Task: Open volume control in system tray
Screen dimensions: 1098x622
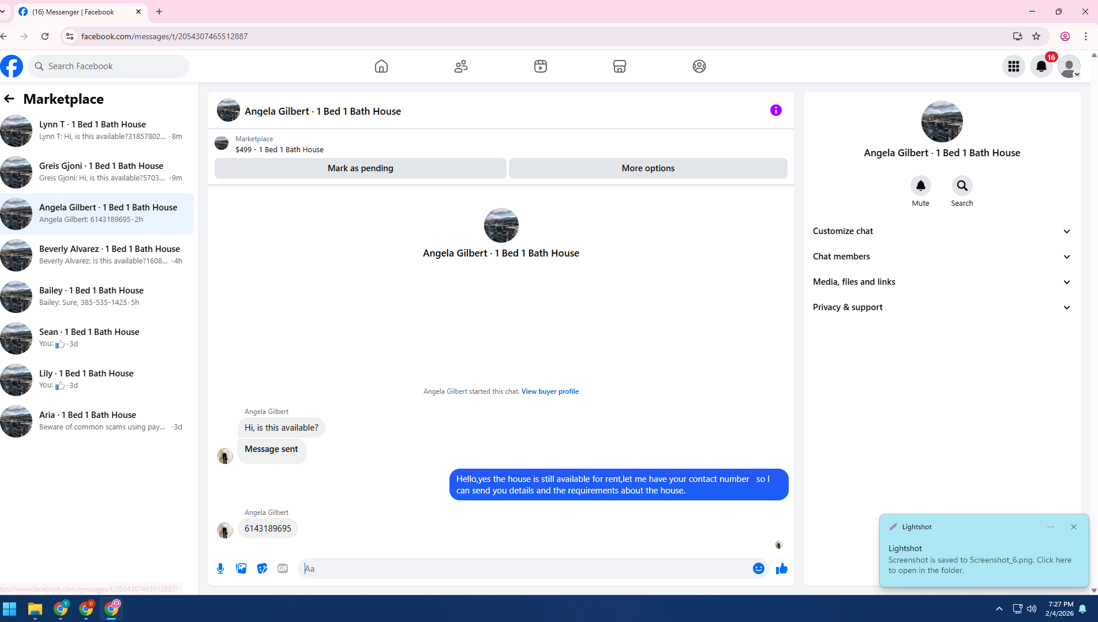Action: [1032, 609]
